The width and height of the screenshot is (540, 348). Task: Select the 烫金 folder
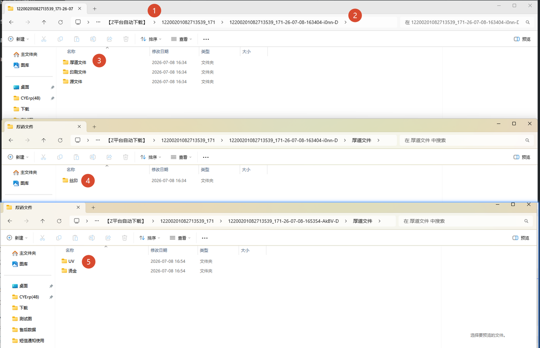click(x=69, y=271)
